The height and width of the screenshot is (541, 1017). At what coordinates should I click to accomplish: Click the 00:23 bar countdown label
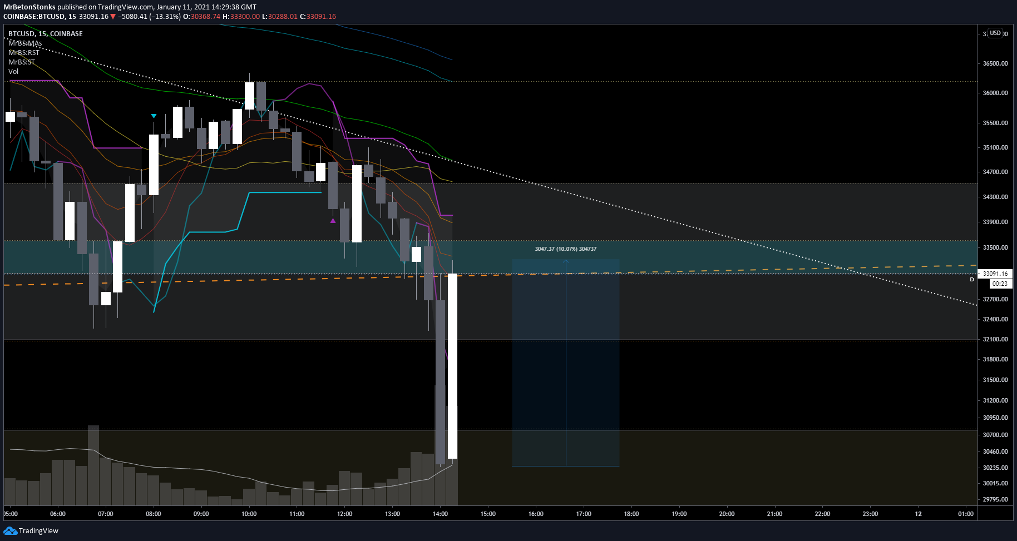point(1000,284)
